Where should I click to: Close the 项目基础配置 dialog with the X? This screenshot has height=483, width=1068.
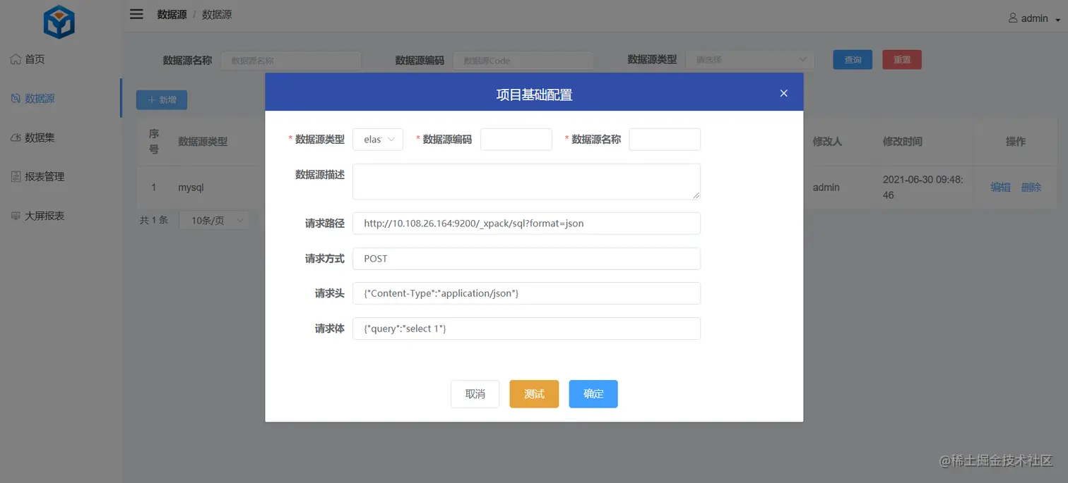(x=783, y=92)
